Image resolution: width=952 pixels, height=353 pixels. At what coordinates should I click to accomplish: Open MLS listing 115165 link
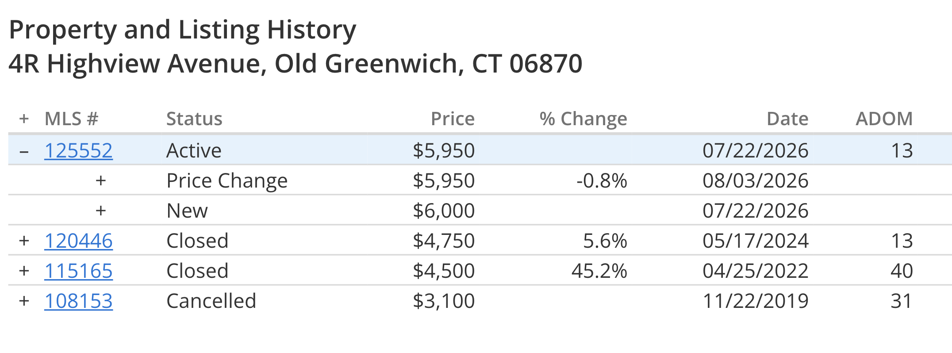(78, 271)
